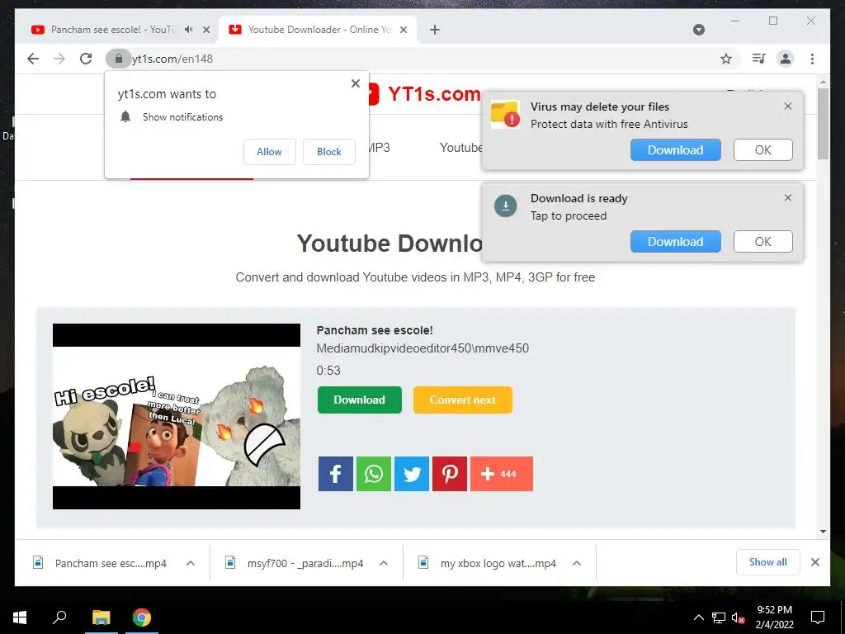Block notifications from yt1s.com
The height and width of the screenshot is (634, 845).
pyautogui.click(x=328, y=152)
